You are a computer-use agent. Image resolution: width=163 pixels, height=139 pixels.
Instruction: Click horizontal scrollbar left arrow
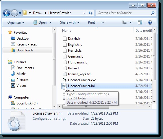tap(60, 106)
